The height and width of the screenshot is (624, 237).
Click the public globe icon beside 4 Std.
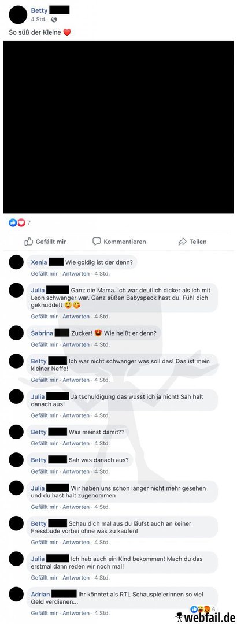(54, 19)
